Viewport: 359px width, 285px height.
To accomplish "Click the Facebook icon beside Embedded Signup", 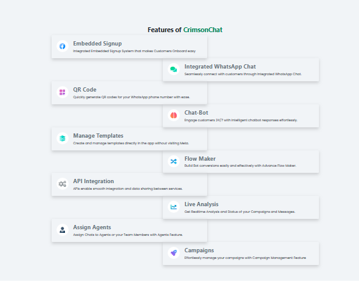I will coord(63,46).
